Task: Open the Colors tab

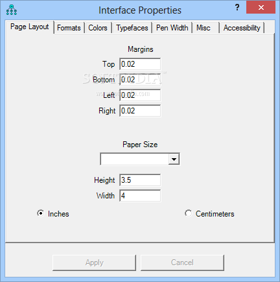Action: [98, 28]
